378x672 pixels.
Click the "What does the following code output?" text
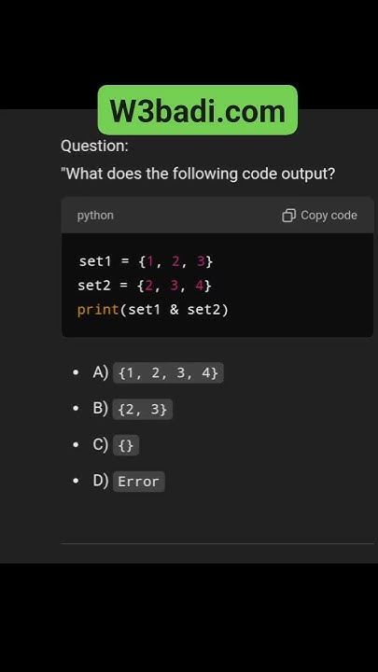(198, 174)
